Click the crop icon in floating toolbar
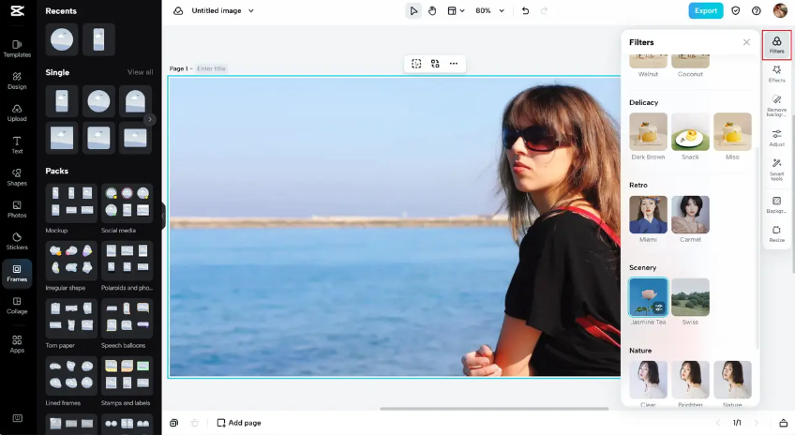 (416, 64)
